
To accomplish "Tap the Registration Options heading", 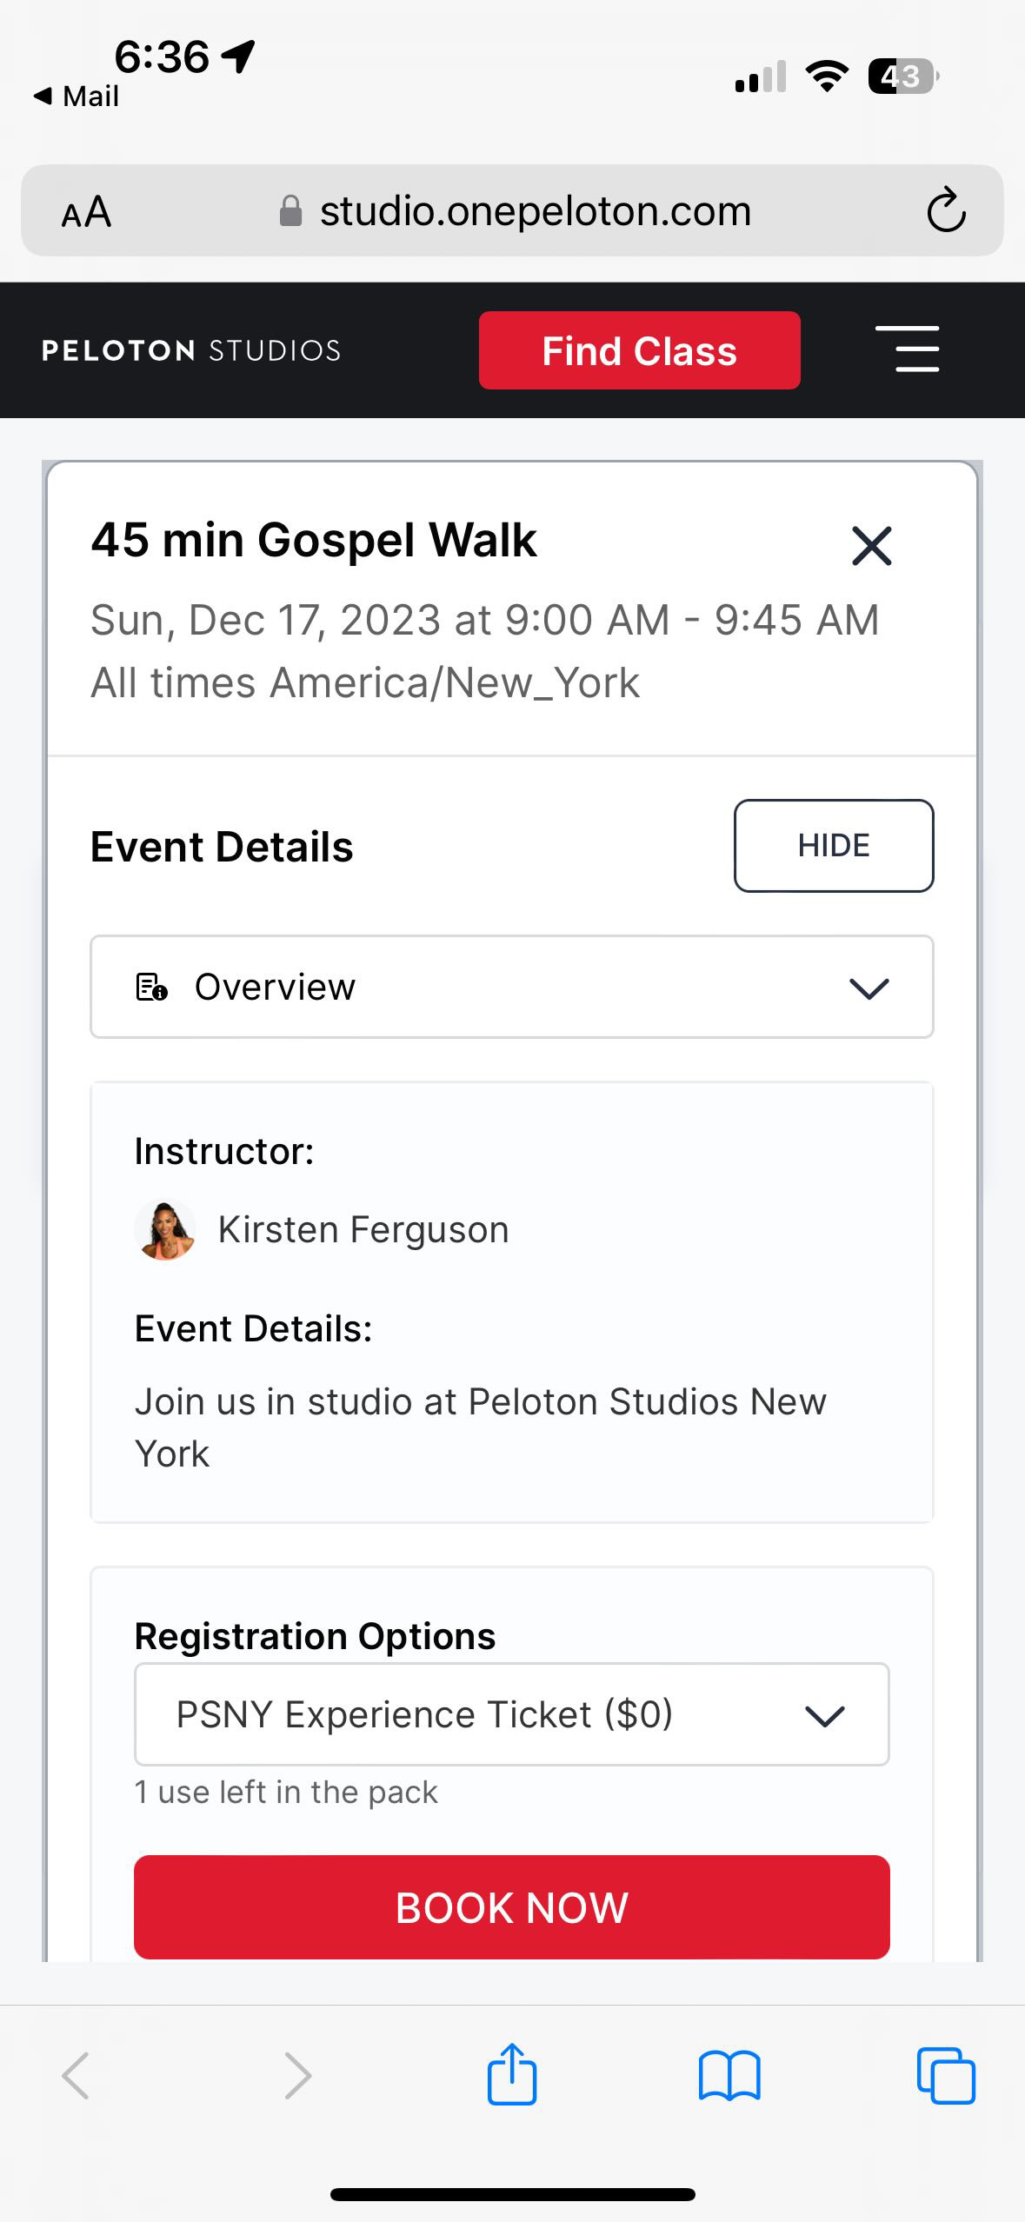I will 315,1636.
